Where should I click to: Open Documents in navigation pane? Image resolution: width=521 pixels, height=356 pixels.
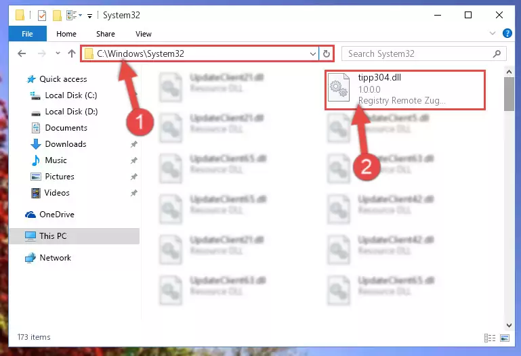point(66,128)
